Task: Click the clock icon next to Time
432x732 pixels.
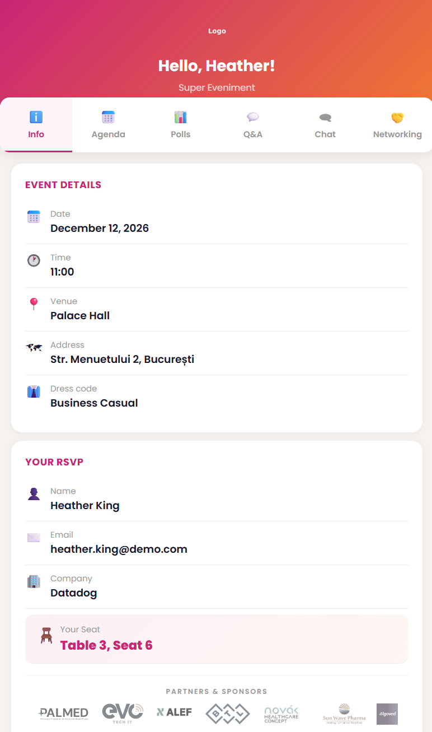Action: coord(34,260)
